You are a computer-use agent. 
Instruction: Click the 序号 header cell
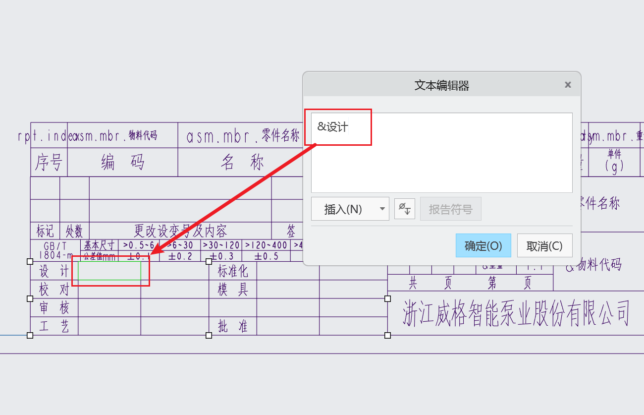[x=49, y=162]
